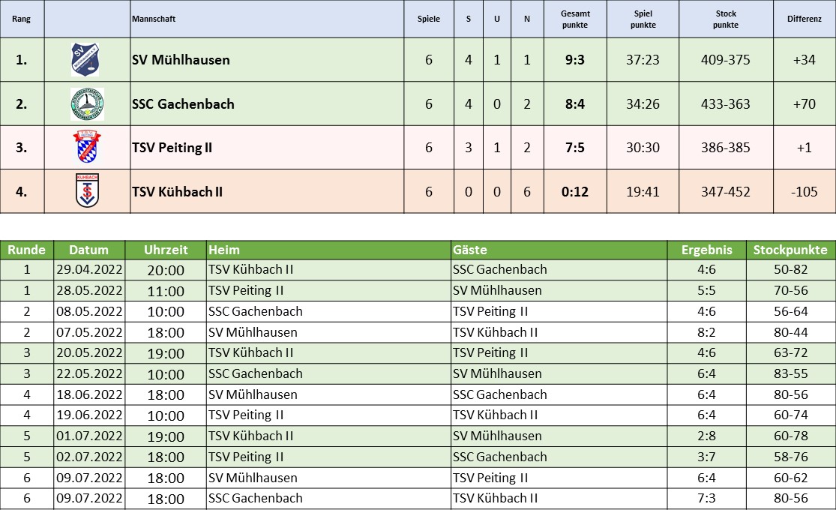The image size is (836, 510).
Task: Click team name SV Mühlhausen in rankings
Action: pos(181,60)
